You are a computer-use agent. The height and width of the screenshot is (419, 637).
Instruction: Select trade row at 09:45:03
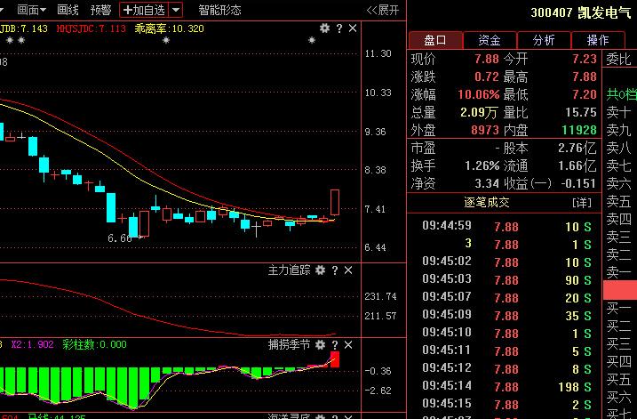click(504, 280)
